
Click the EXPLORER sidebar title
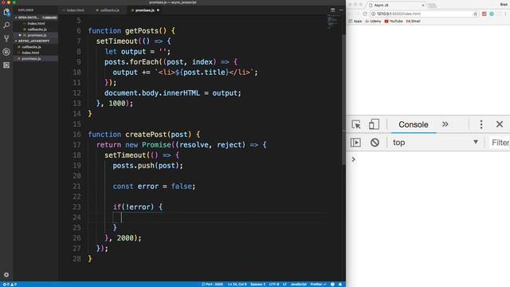(x=25, y=10)
